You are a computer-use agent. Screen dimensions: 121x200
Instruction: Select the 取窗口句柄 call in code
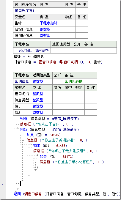click(x=69, y=62)
